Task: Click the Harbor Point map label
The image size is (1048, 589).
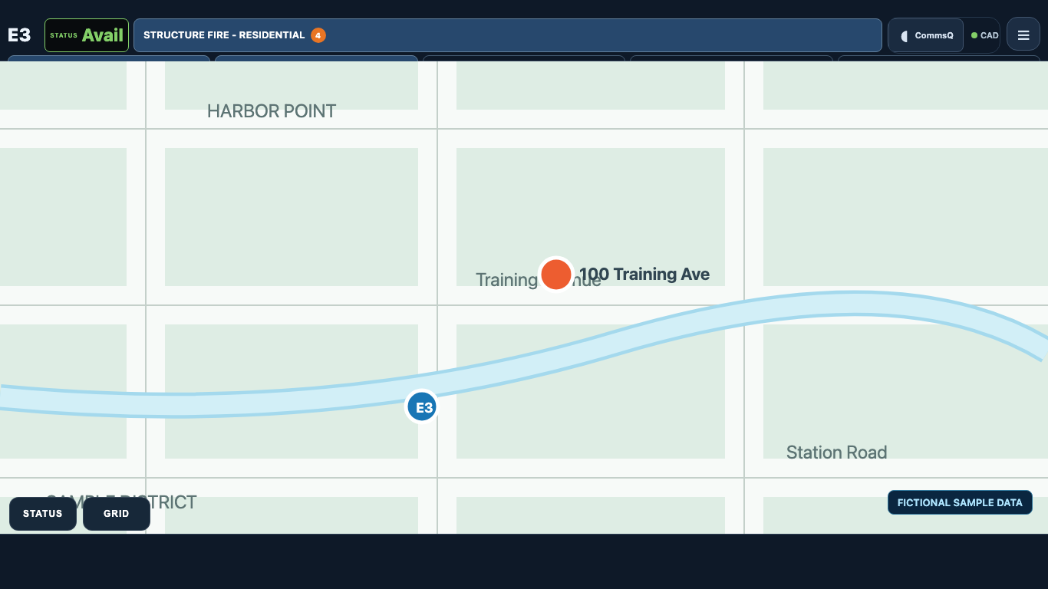Action: (x=272, y=111)
